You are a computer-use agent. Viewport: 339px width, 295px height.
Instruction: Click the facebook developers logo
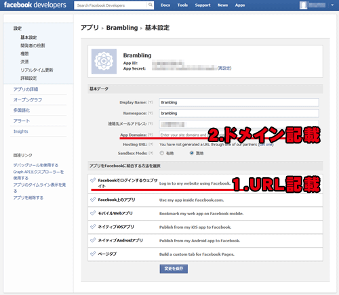click(x=35, y=5)
